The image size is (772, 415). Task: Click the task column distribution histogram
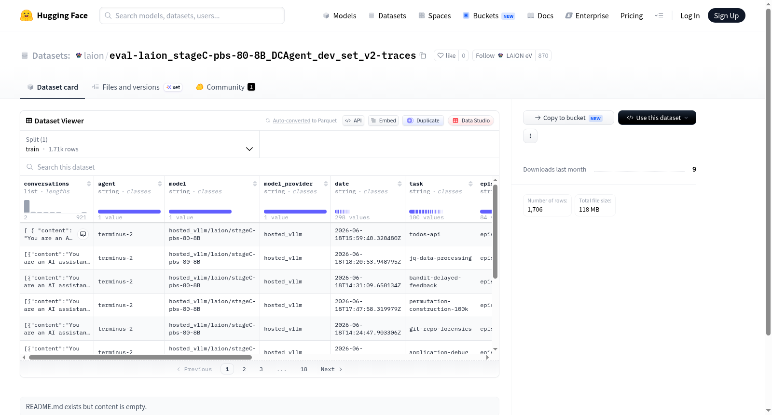point(426,212)
